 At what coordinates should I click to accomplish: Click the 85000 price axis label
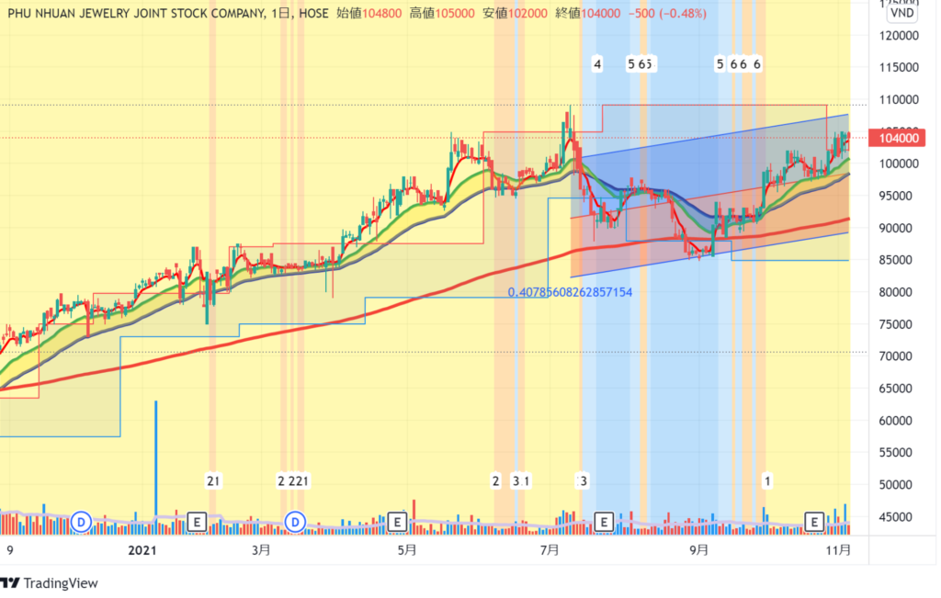coord(895,260)
